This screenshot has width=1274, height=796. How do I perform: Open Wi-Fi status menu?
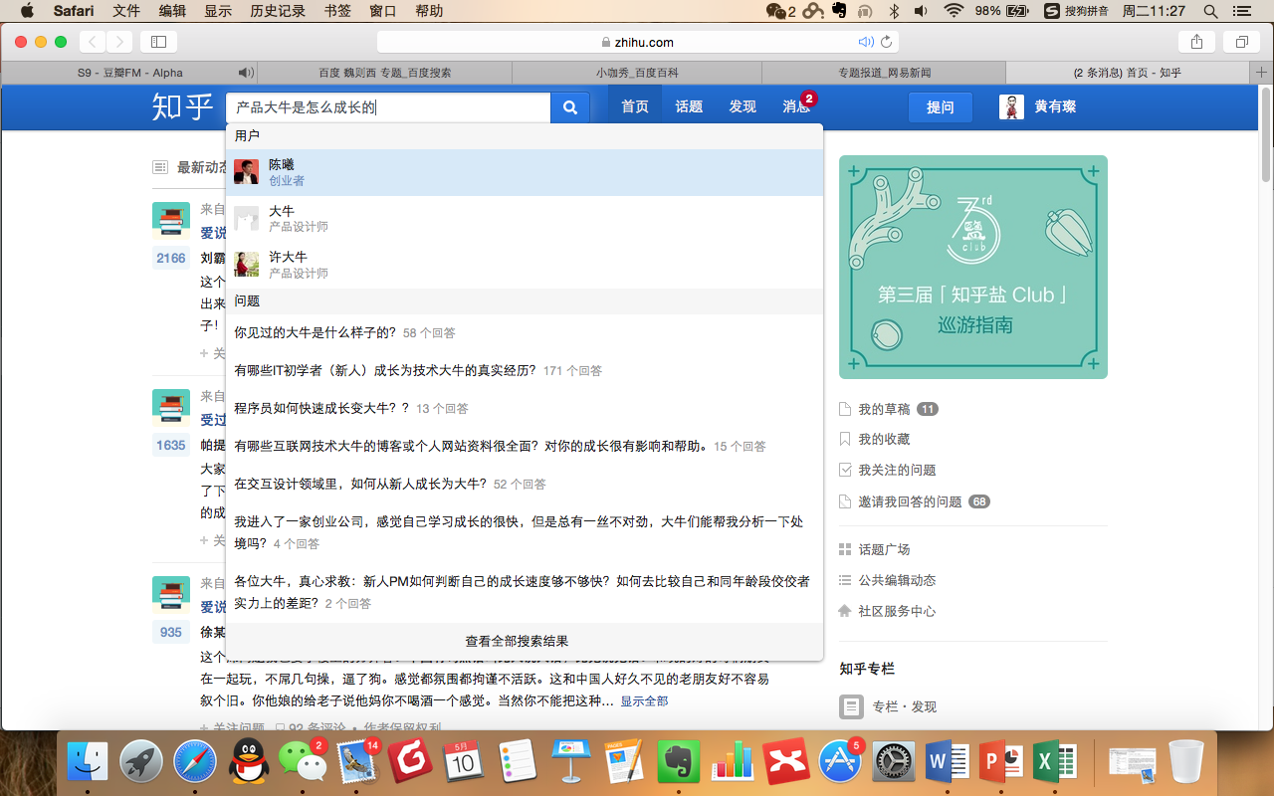point(955,11)
